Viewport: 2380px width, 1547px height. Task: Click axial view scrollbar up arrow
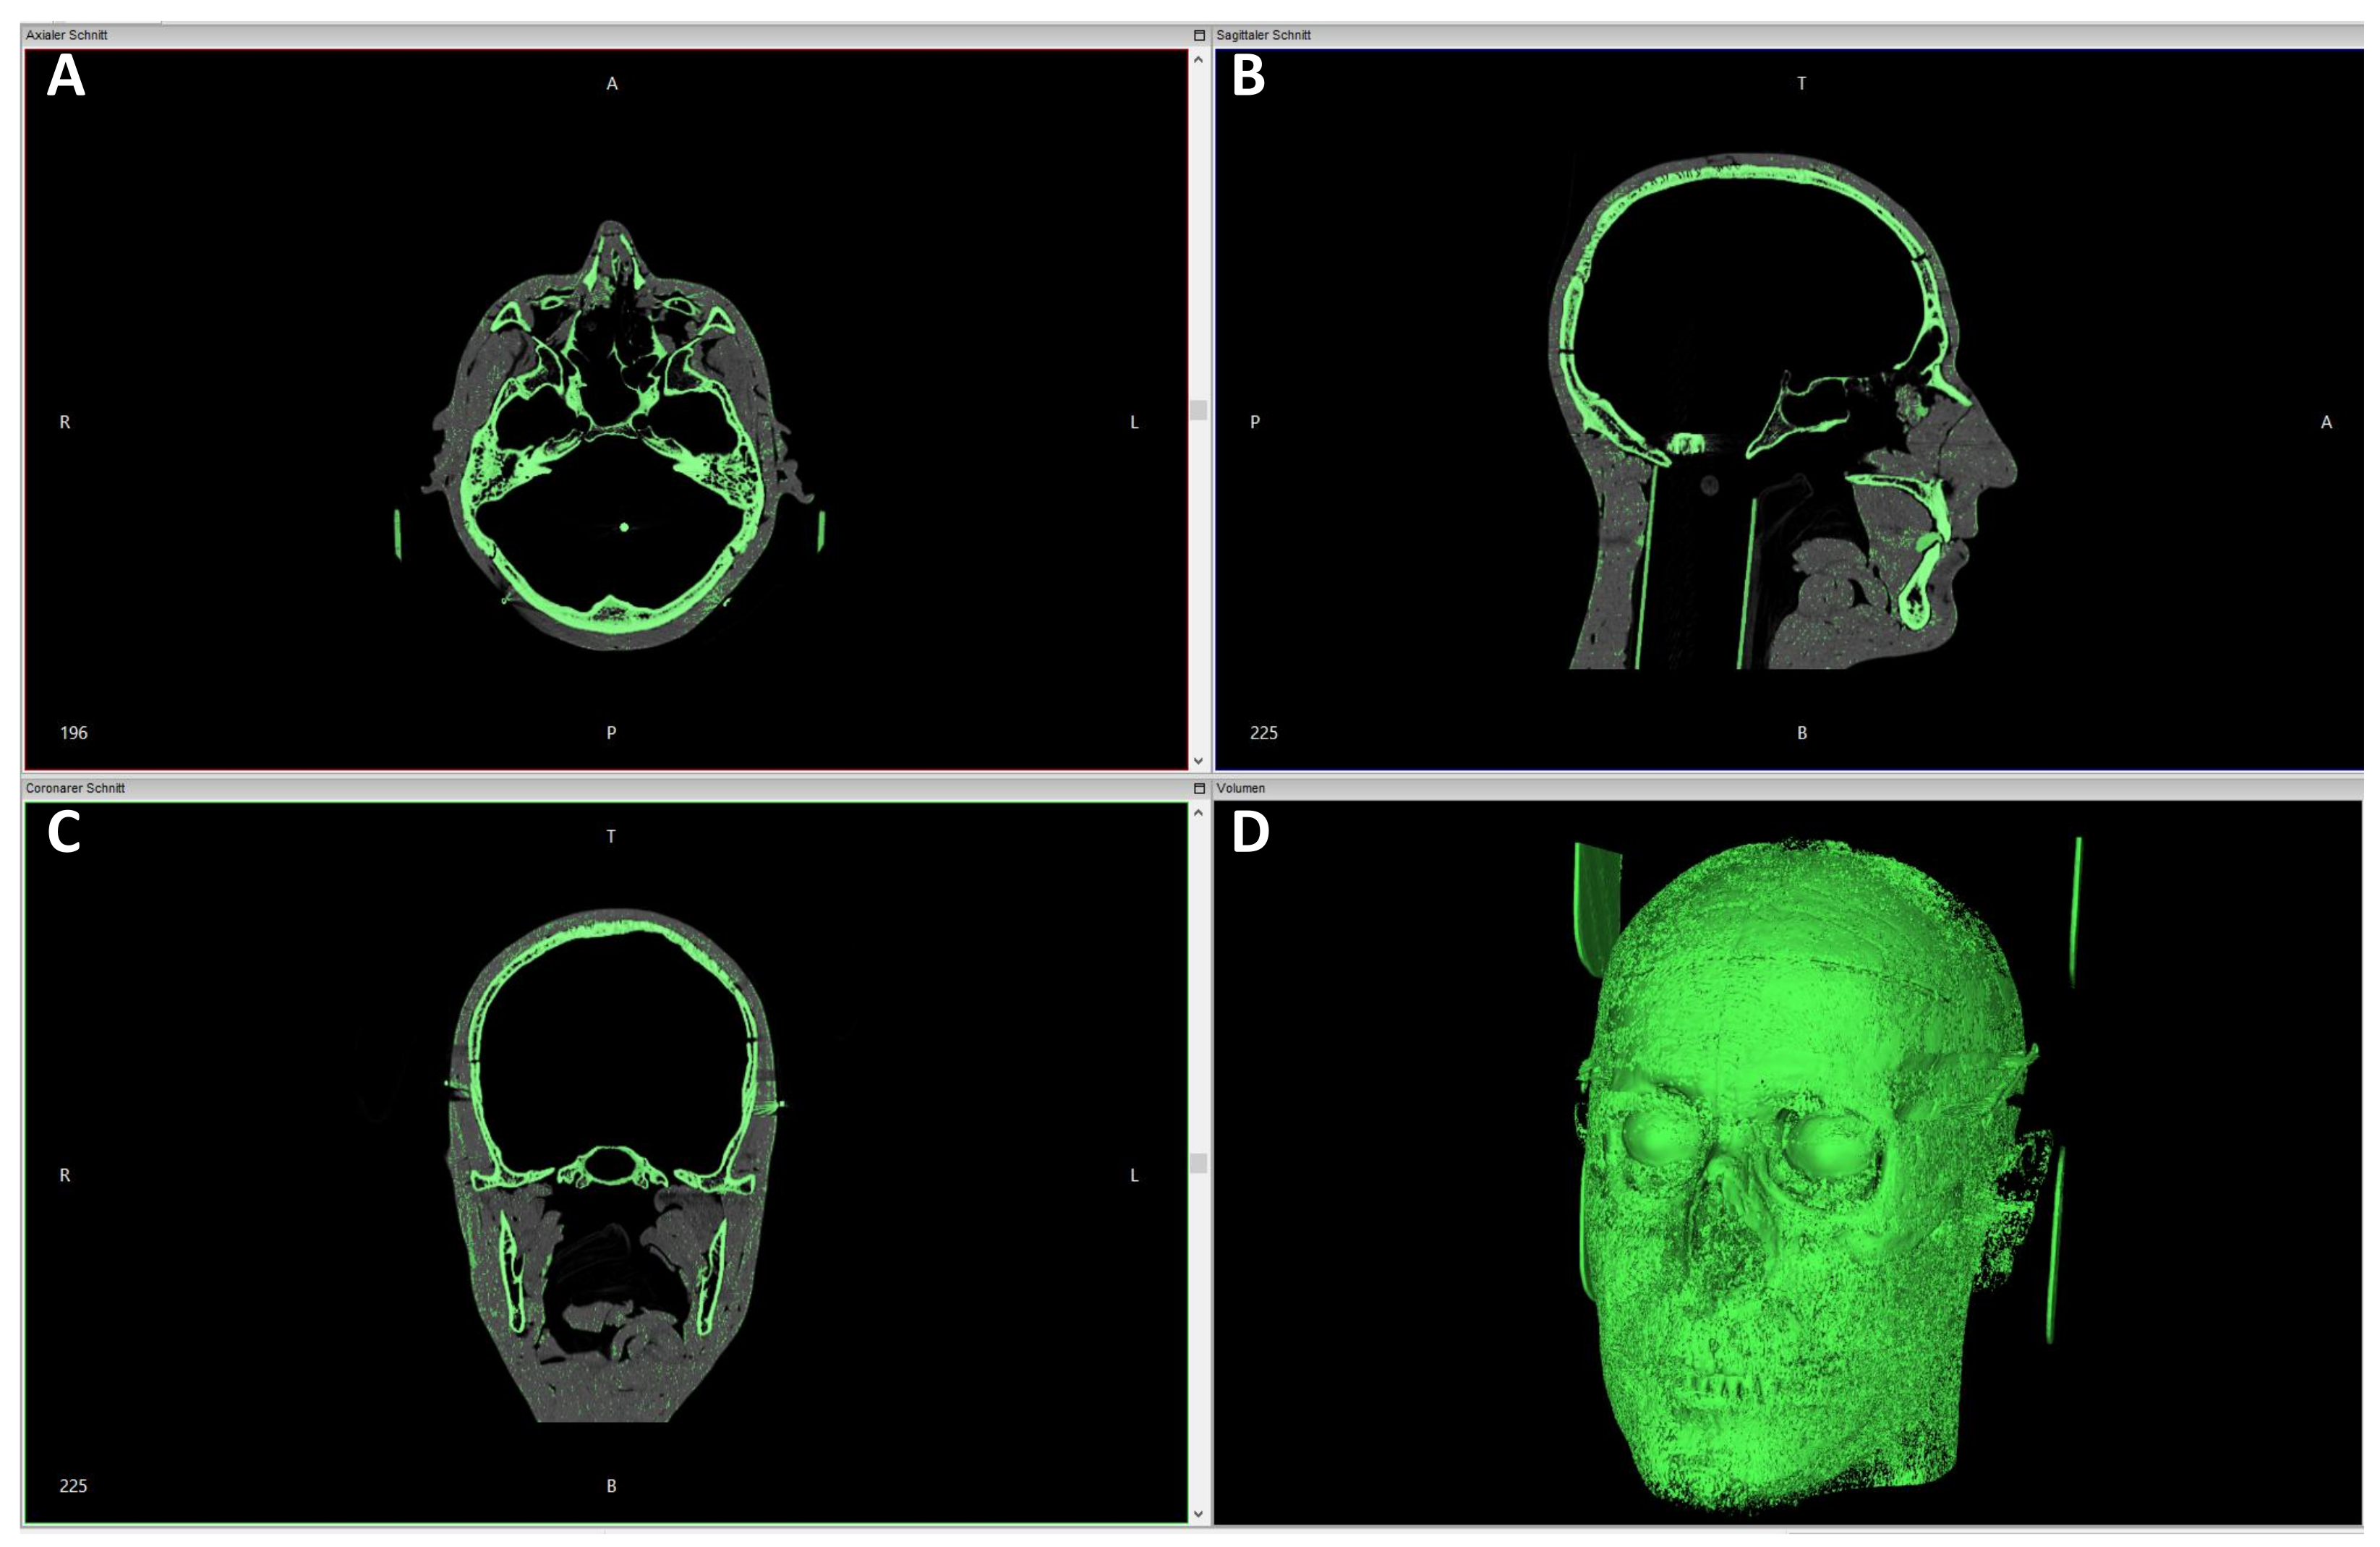(1198, 60)
